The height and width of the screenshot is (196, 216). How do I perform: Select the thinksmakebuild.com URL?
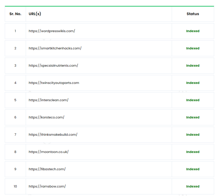(53, 135)
